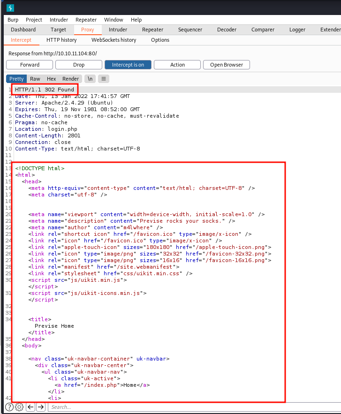Open the Decoder tab
The height and width of the screenshot is (414, 341).
click(227, 30)
